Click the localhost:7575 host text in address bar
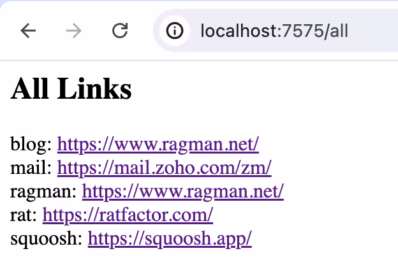The height and width of the screenshot is (279, 398). pyautogui.click(x=262, y=31)
